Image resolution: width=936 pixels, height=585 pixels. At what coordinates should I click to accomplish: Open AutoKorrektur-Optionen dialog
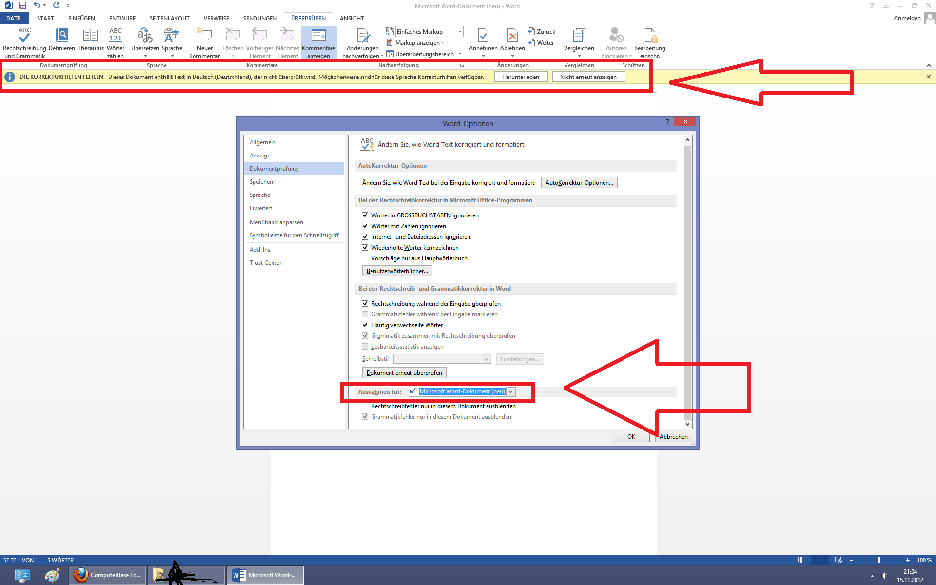point(579,183)
